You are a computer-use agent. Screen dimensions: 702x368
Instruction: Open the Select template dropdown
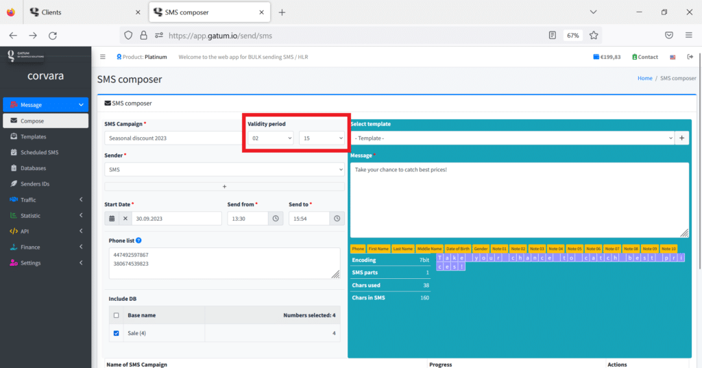coord(511,138)
